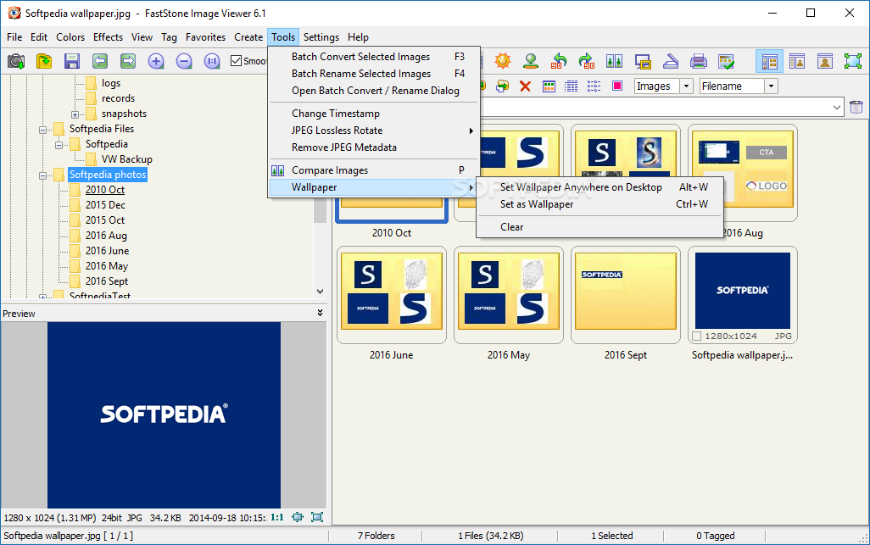
Task: Open the Favorites menu
Action: click(205, 37)
